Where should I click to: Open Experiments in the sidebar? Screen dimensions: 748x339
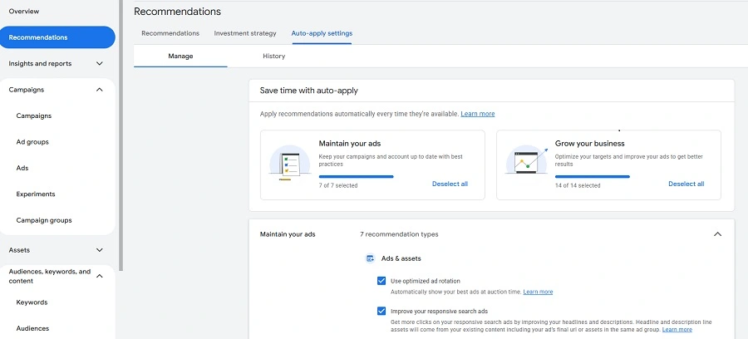point(36,194)
